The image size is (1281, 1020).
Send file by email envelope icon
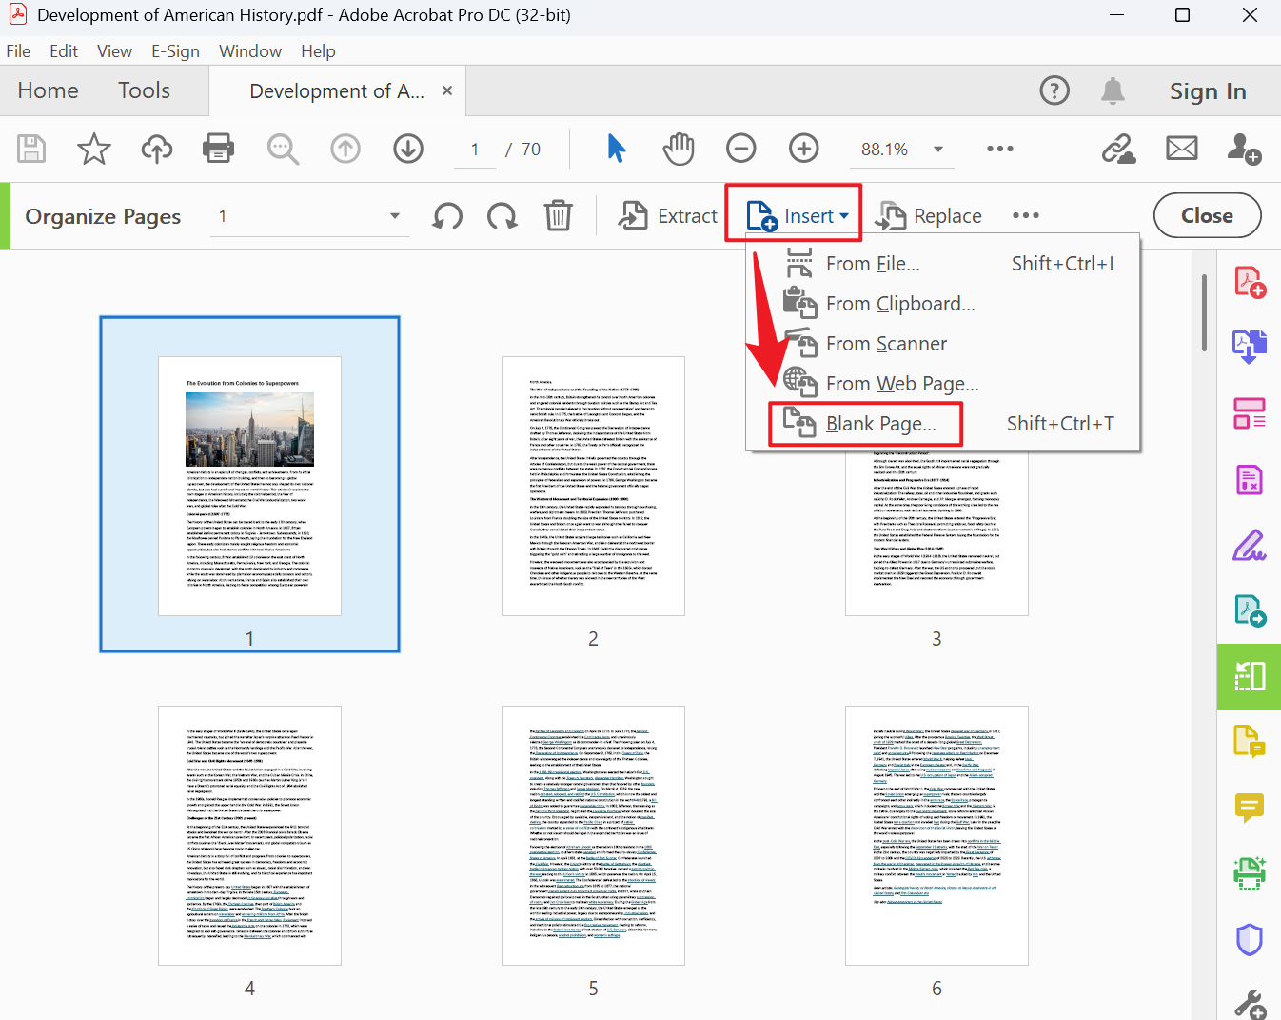click(x=1182, y=149)
